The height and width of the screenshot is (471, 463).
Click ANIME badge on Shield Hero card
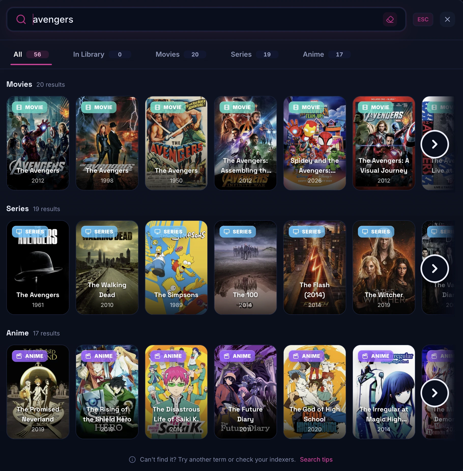[x=99, y=356]
